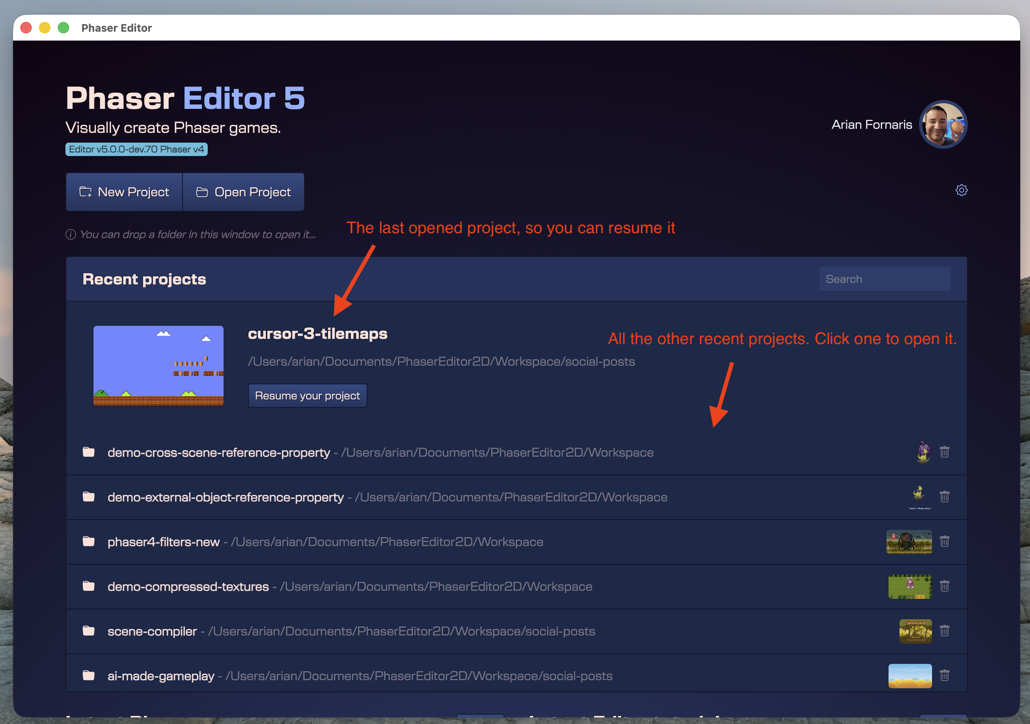The width and height of the screenshot is (1030, 724).
Task: Click the info icon beside the drop-folder hint
Action: (x=71, y=234)
